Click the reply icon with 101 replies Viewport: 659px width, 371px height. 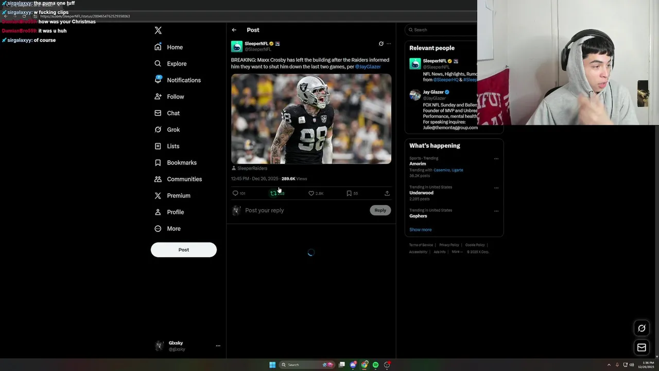(x=235, y=193)
